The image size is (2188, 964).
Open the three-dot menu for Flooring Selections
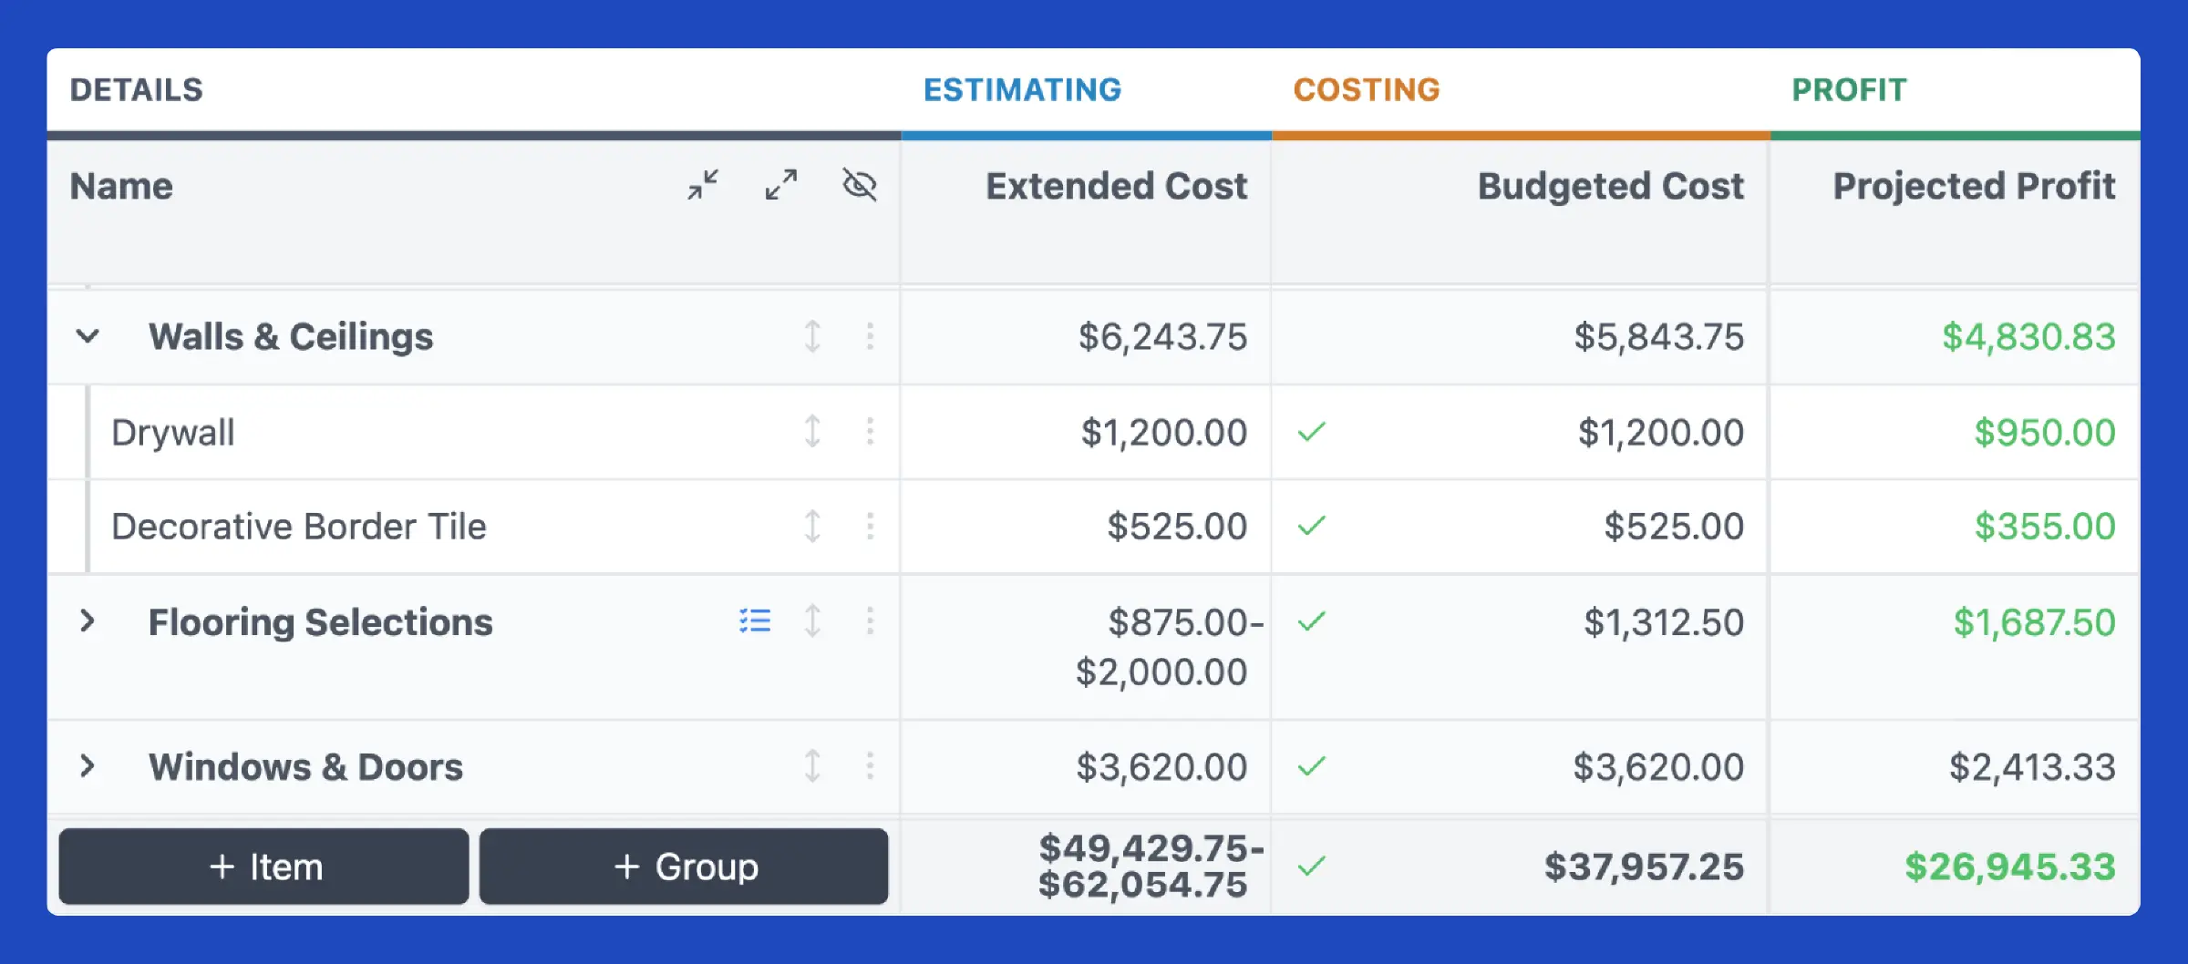pos(869,621)
